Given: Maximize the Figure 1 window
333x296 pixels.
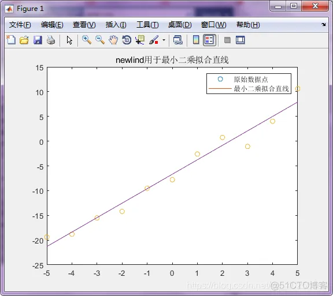Looking at the screenshot, I should tap(294, 6).
